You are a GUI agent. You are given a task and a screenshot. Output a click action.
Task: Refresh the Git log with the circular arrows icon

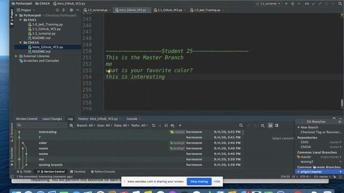pos(154,125)
